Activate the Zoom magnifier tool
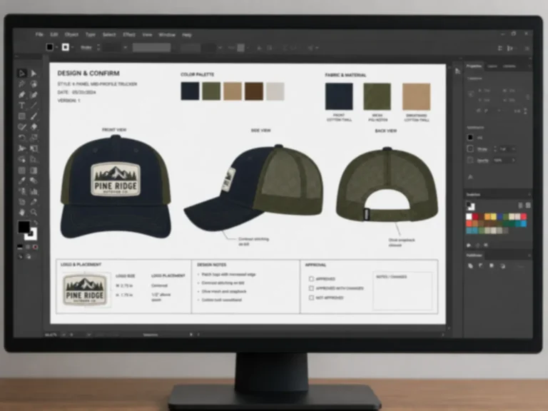The height and width of the screenshot is (411, 548). [34, 212]
